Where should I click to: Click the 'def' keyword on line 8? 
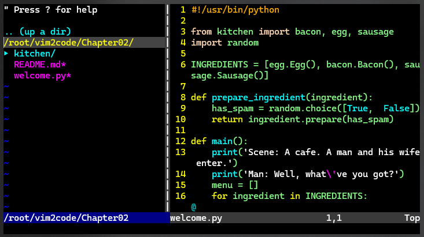click(x=199, y=97)
